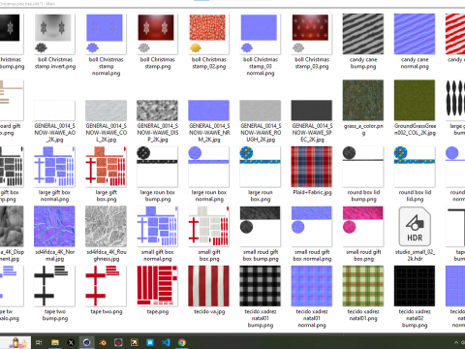
Task: Select tecido xadrez natal01 bump.png thumbnail
Action: coord(260,286)
